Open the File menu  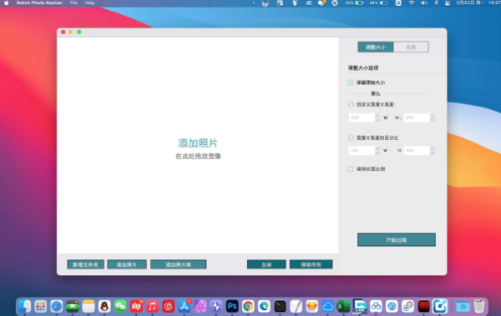coord(73,3)
